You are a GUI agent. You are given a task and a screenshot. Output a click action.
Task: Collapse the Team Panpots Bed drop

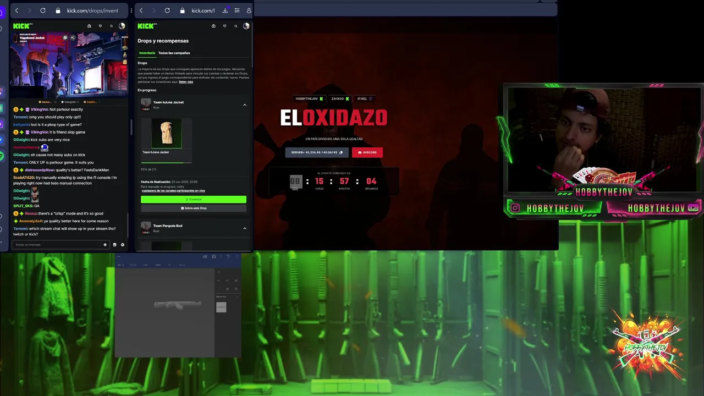[x=245, y=228]
